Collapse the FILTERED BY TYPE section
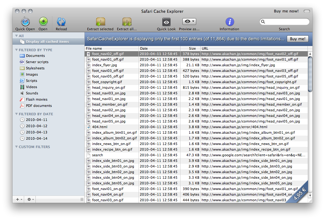The height and width of the screenshot is (220, 325). tap(16, 50)
